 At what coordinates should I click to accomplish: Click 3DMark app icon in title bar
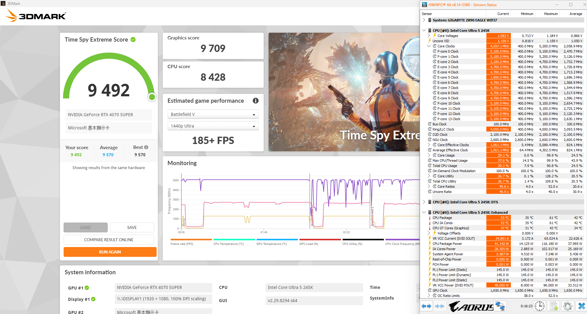(3, 3)
